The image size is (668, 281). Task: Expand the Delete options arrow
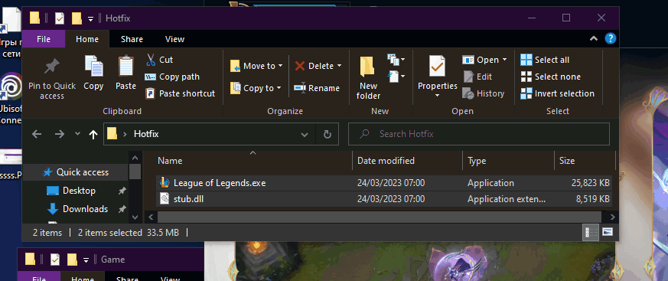pos(339,66)
